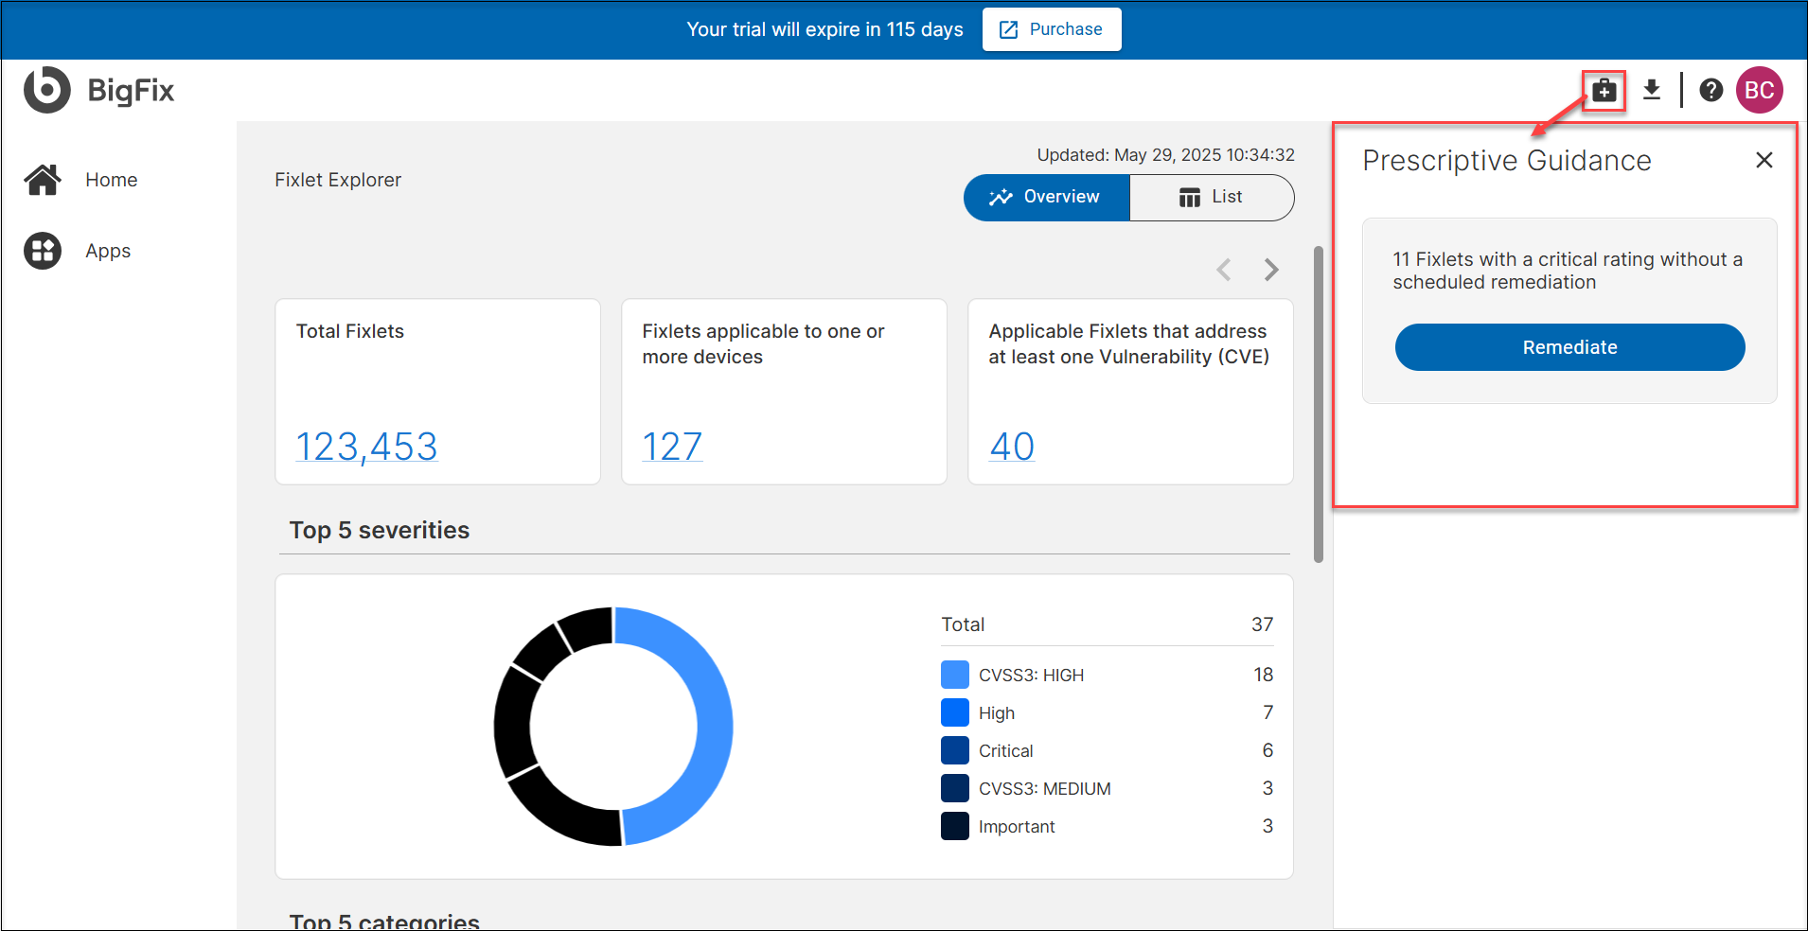1808x931 pixels.
Task: Advance the carousel with the right chevron
Action: (x=1271, y=270)
